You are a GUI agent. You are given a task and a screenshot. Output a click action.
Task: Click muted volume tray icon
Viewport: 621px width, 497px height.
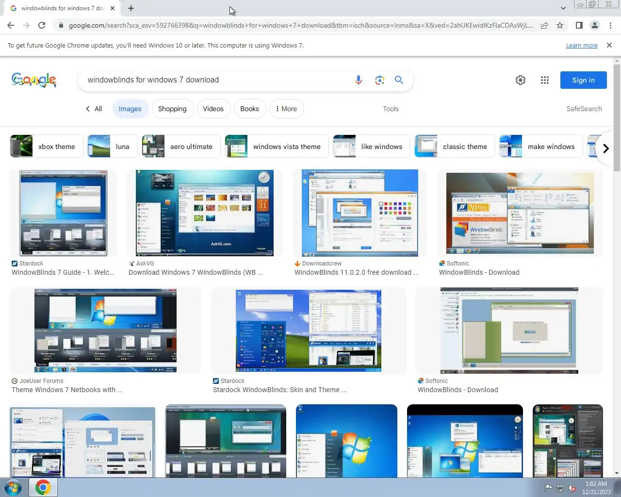click(x=572, y=488)
